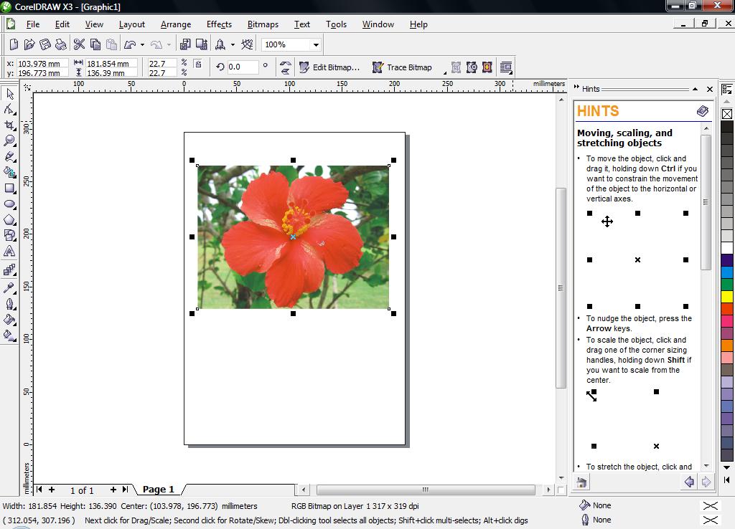735x529 pixels.
Task: Select the Eyedropper tool
Action: click(10, 288)
